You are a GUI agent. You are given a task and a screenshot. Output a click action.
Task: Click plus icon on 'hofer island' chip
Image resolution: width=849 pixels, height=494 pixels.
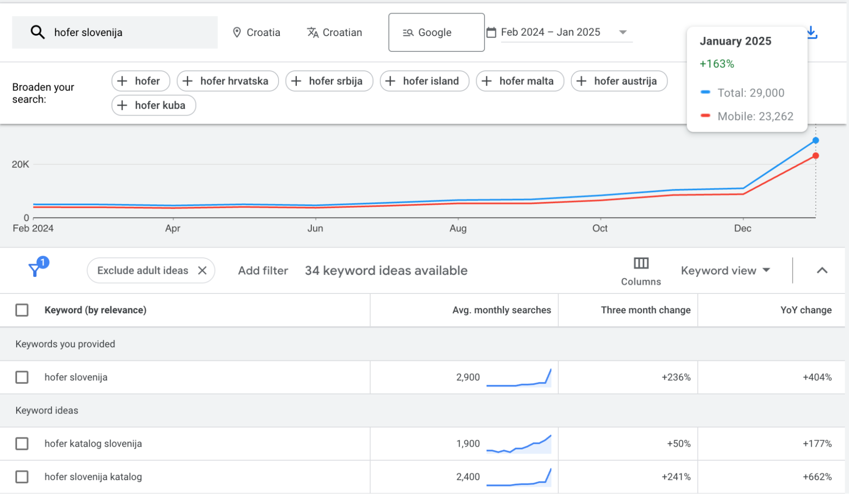[x=390, y=81]
